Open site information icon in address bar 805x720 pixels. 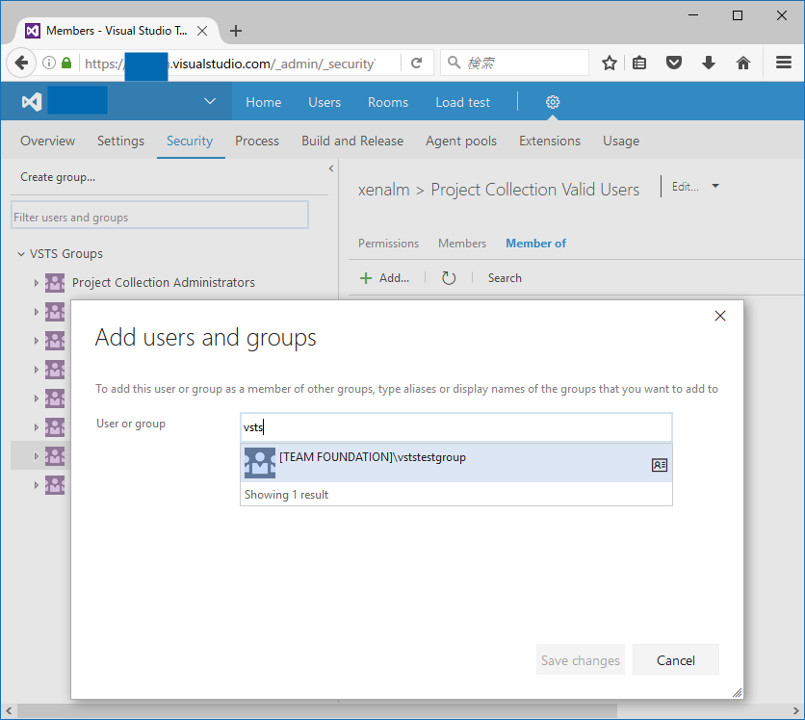(x=49, y=64)
